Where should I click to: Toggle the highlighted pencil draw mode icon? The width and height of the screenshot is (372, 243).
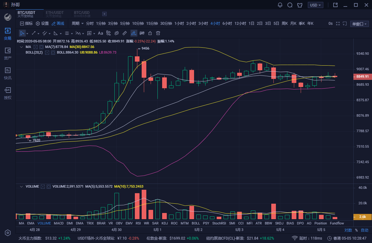pyautogui.click(x=134, y=33)
